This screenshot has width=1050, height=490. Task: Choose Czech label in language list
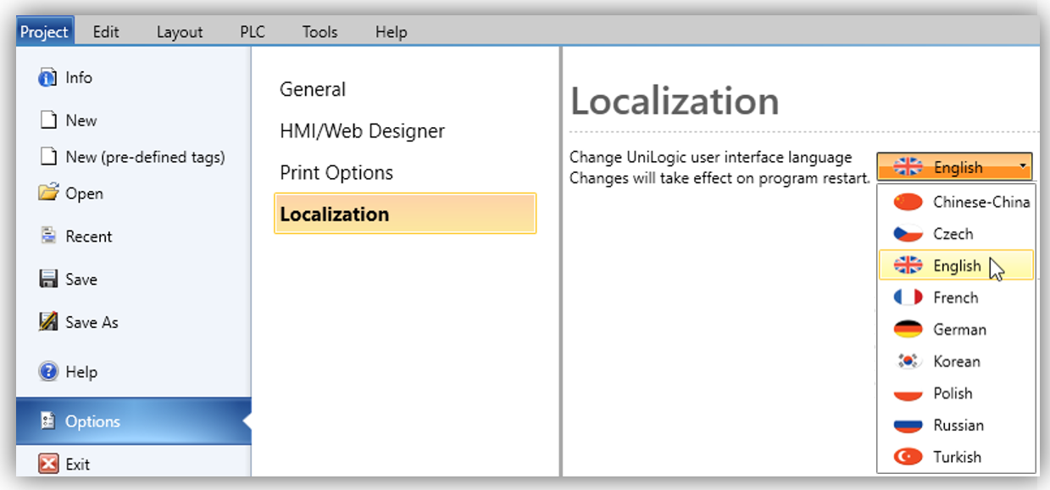pos(953,234)
